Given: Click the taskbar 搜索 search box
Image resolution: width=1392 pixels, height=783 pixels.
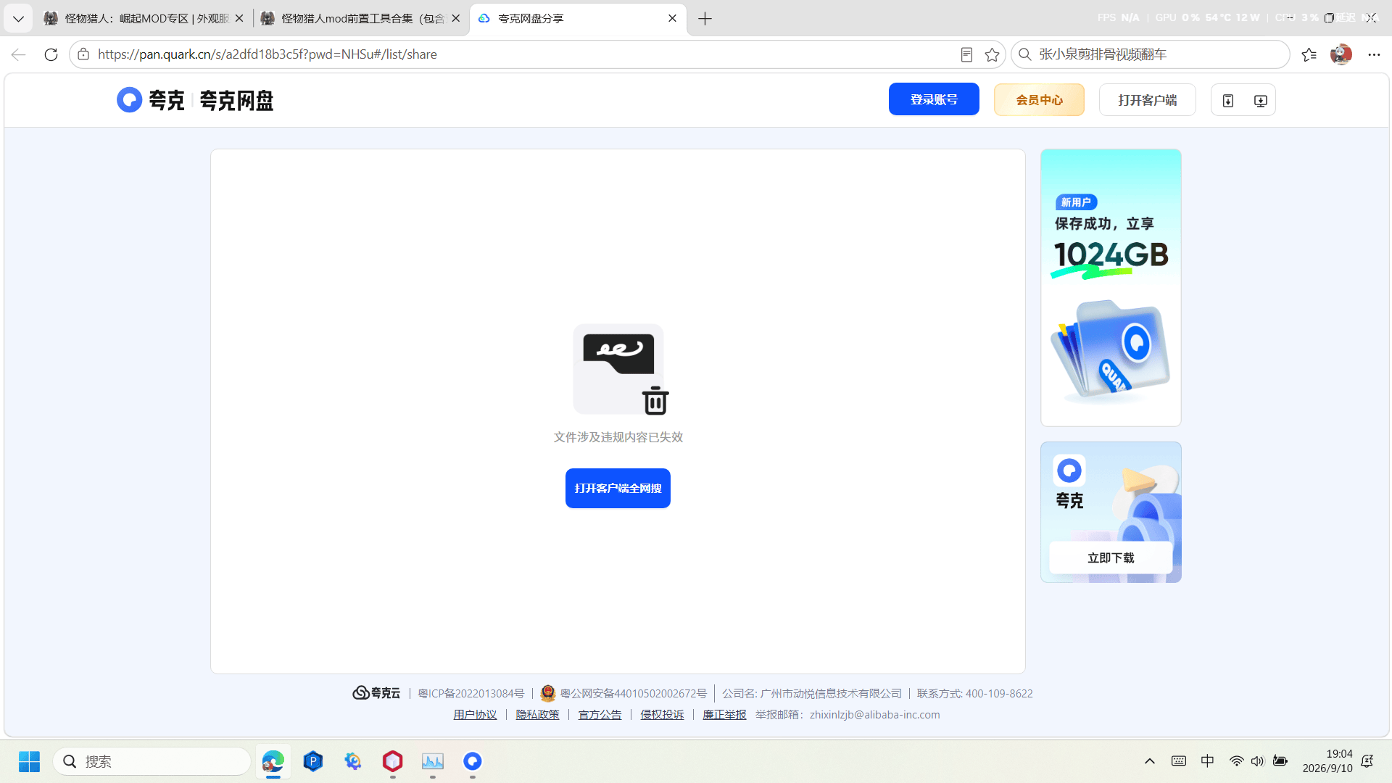Looking at the screenshot, I should [x=152, y=761].
